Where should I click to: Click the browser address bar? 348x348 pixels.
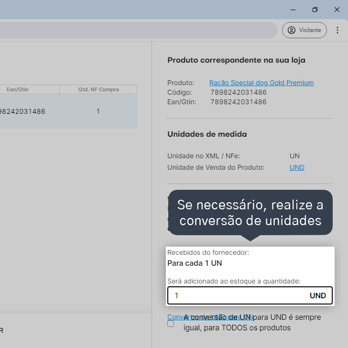[138, 30]
